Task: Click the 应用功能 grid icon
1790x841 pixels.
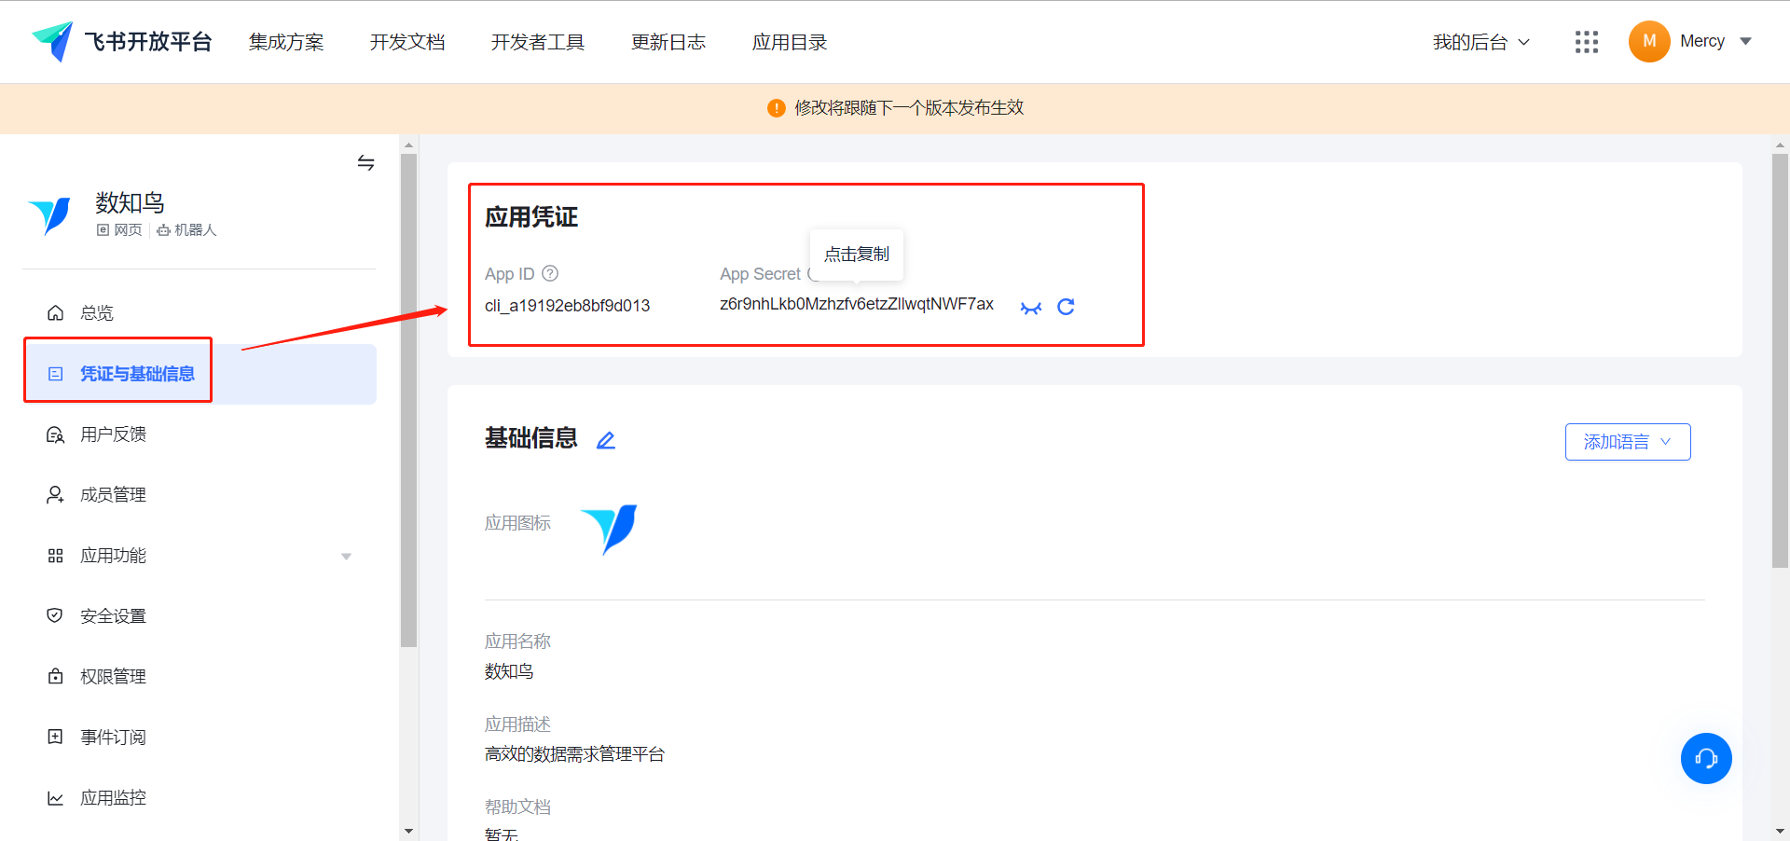Action: pyautogui.click(x=56, y=556)
